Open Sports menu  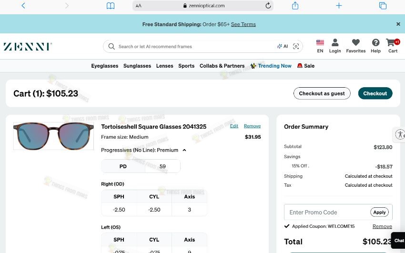pyautogui.click(x=186, y=66)
